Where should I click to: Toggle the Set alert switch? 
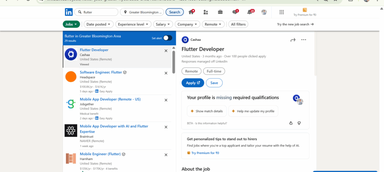click(x=167, y=38)
